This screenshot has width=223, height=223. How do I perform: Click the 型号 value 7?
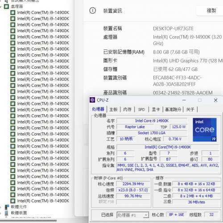click(168, 153)
